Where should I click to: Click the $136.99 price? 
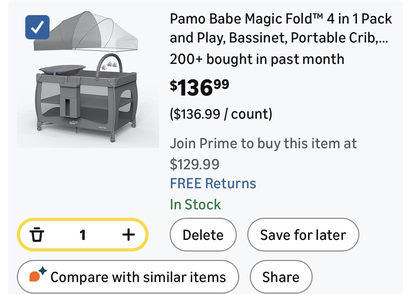click(199, 87)
